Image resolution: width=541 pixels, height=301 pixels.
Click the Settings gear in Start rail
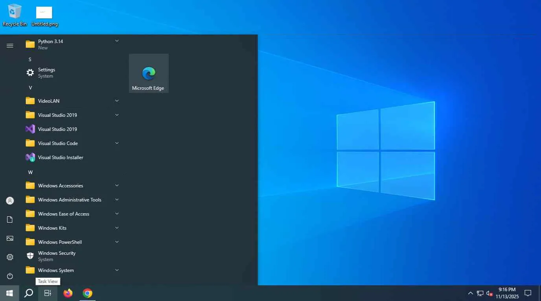coord(10,257)
